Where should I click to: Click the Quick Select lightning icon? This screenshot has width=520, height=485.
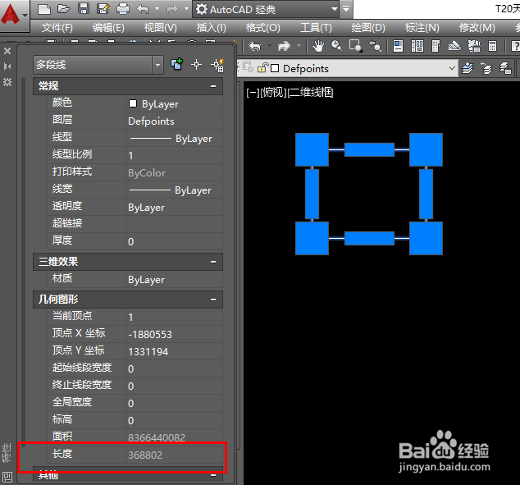coord(217,65)
